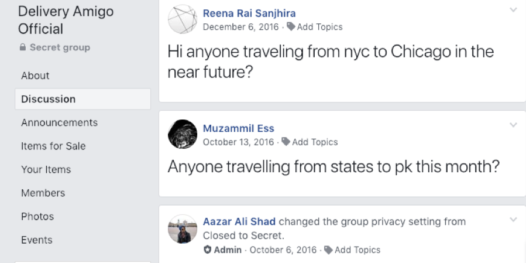Click Reena Rai Sanjhira's profile picture
Image resolution: width=526 pixels, height=263 pixels.
click(x=183, y=19)
